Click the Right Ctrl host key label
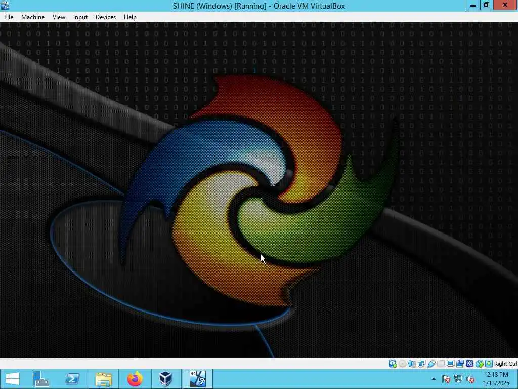The height and width of the screenshot is (389, 518). (x=505, y=364)
